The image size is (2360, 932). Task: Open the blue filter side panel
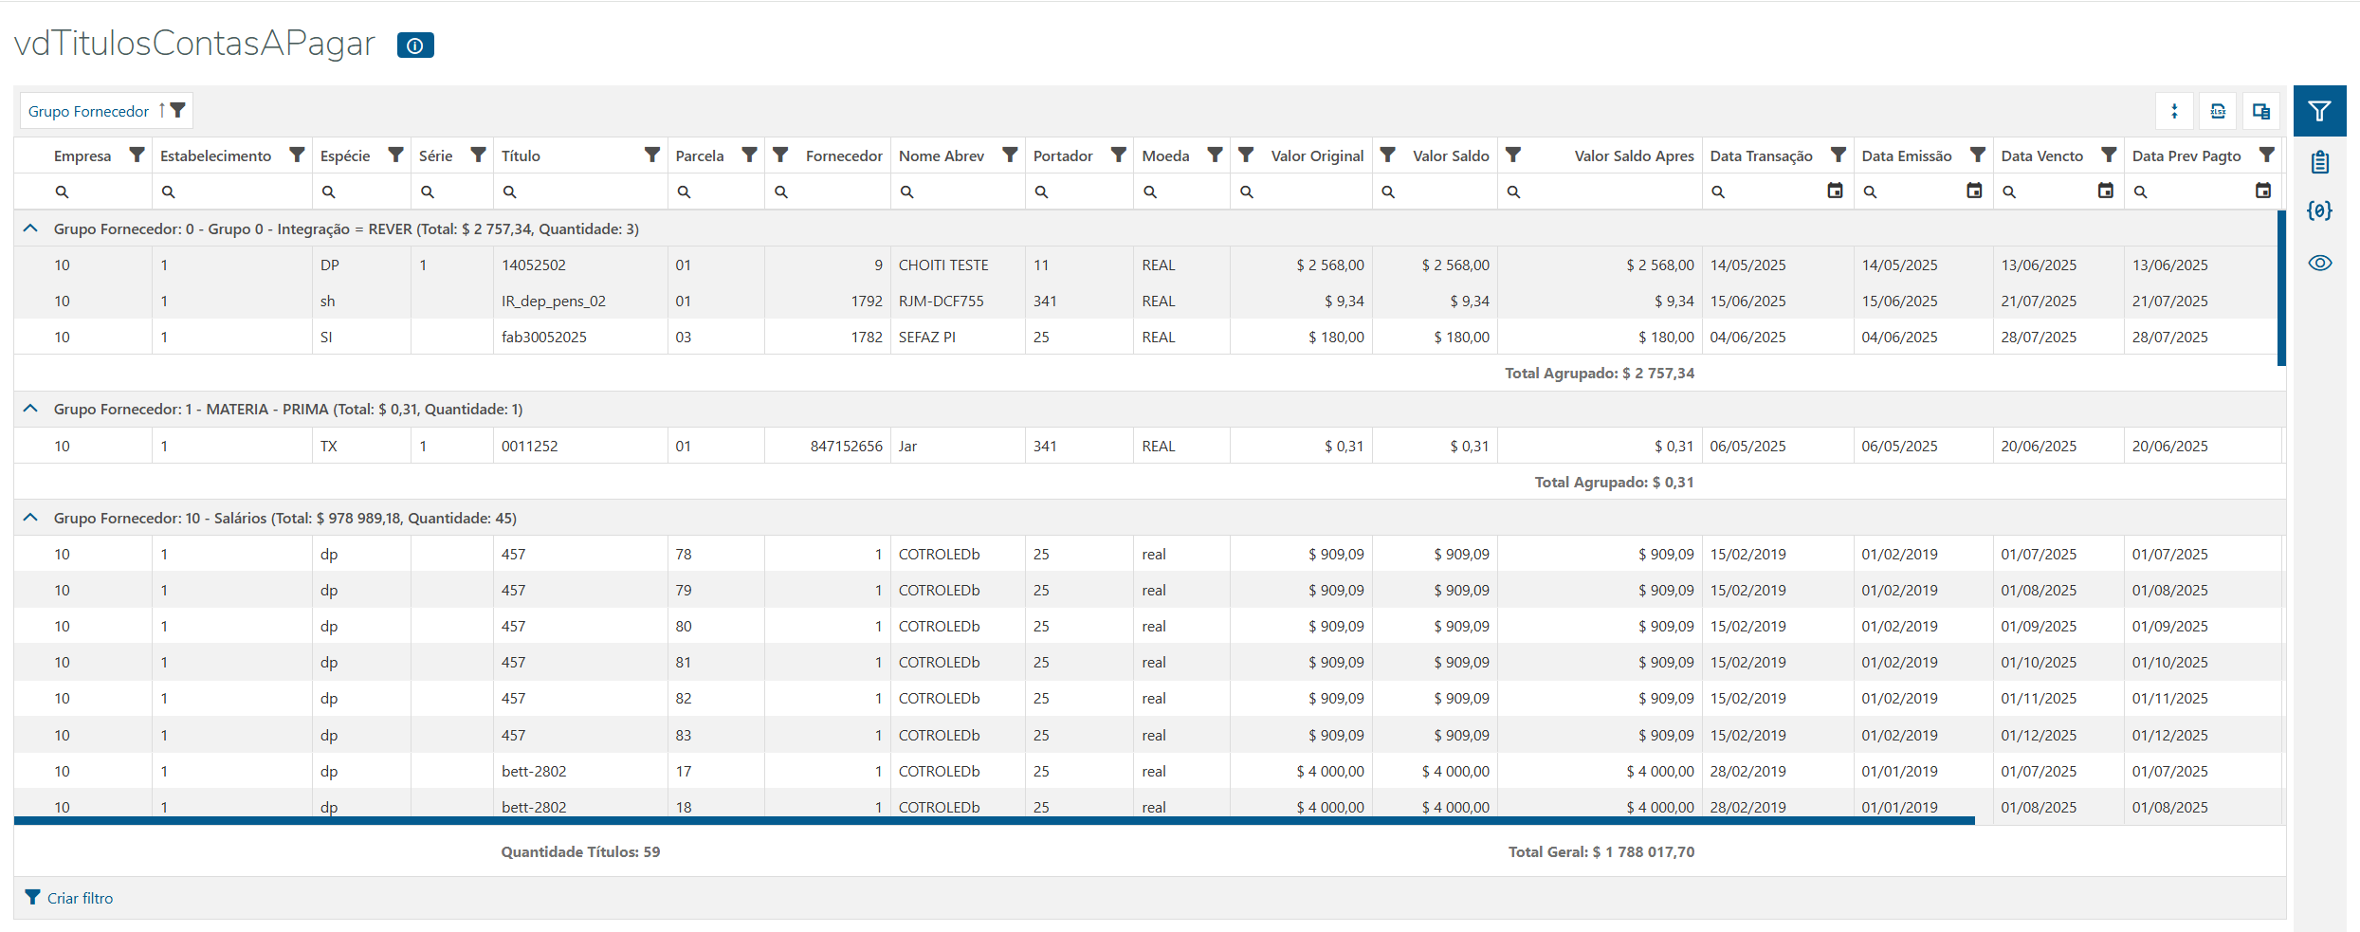2319,112
